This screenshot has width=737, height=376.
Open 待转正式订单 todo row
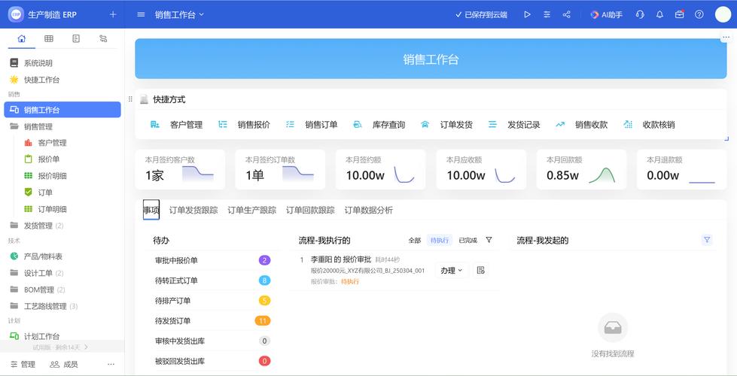212,280
